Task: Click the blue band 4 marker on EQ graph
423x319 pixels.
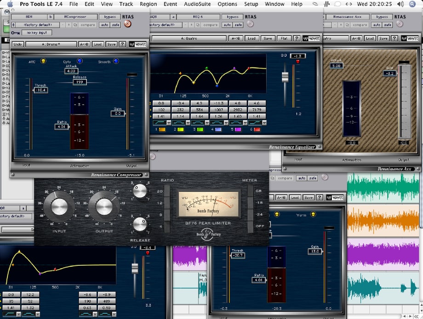Action: pos(217,86)
